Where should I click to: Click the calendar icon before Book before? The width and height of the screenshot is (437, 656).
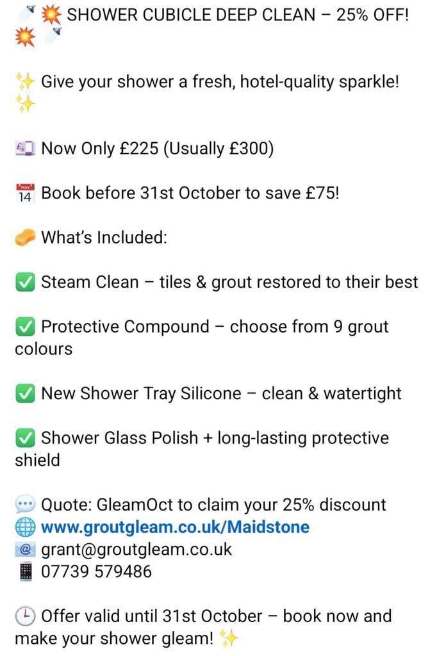point(26,193)
